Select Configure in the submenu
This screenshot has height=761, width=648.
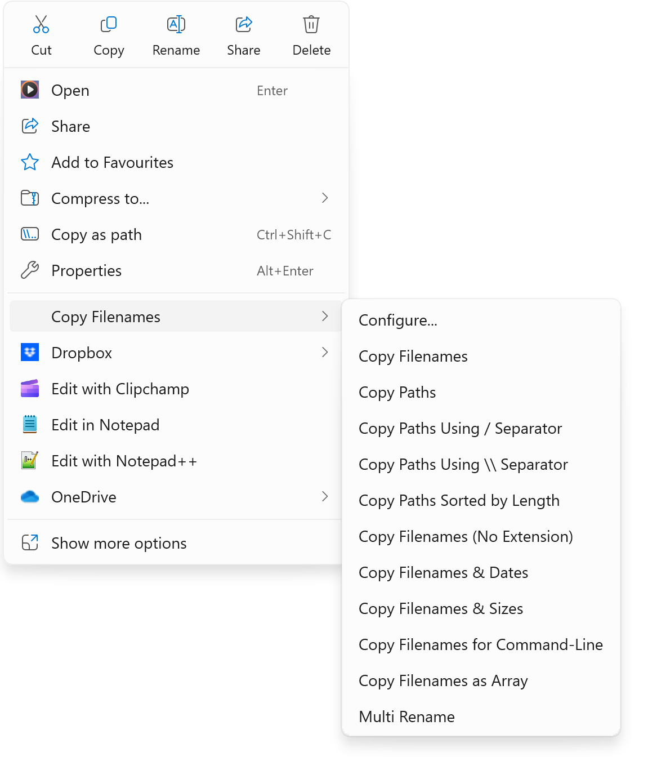pyautogui.click(x=397, y=320)
